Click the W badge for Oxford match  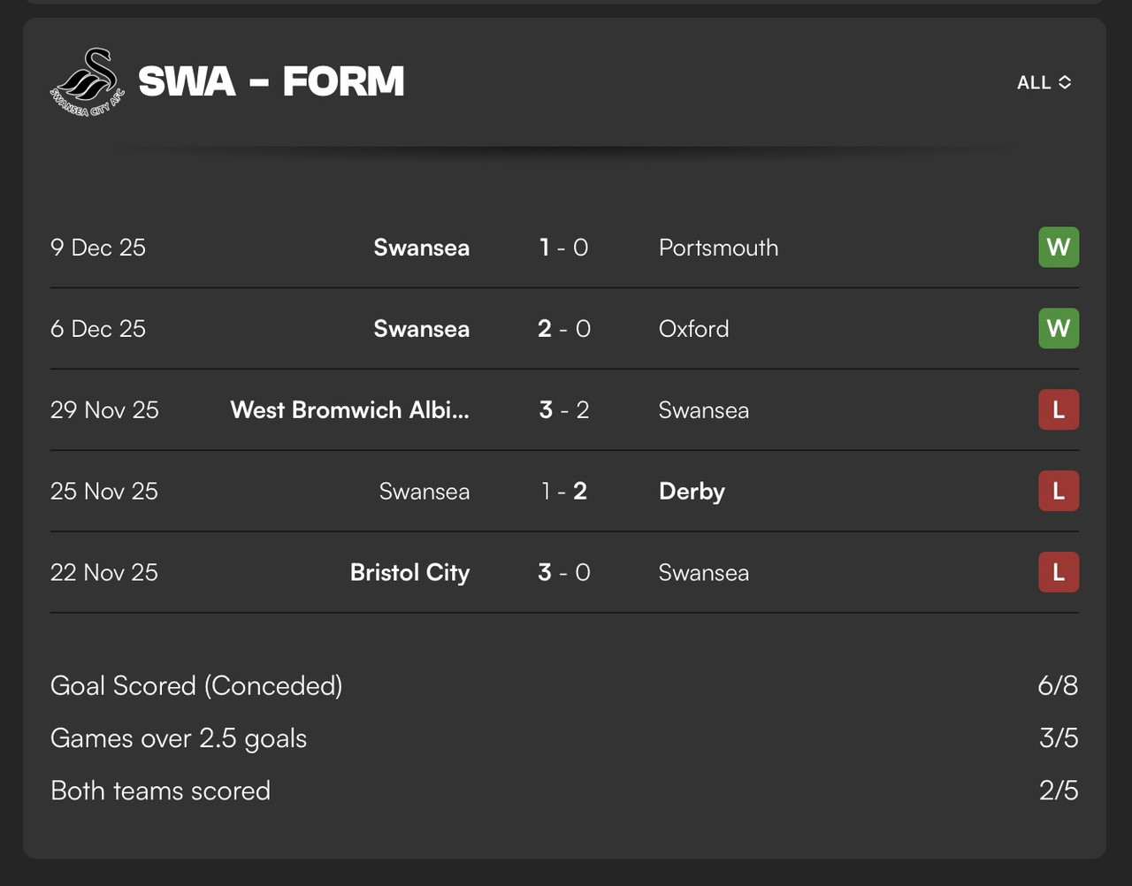[1059, 329]
